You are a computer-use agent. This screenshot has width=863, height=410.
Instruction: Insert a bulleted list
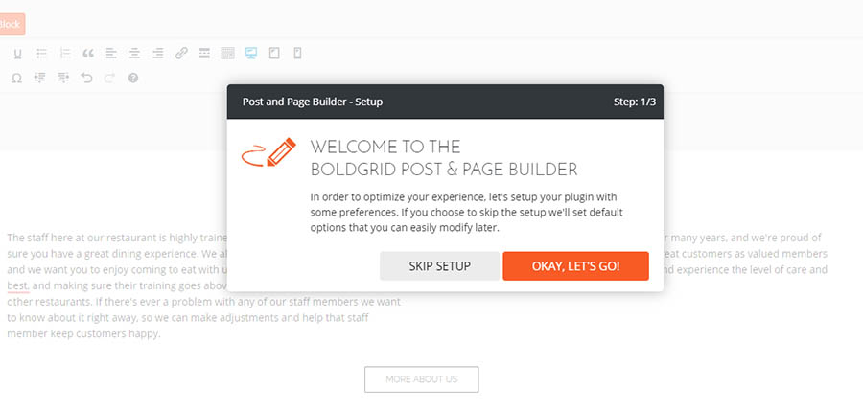[41, 54]
